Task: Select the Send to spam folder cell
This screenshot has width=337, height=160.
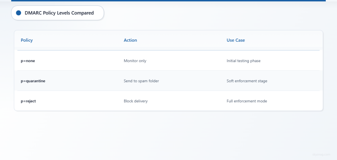Action: point(141,81)
